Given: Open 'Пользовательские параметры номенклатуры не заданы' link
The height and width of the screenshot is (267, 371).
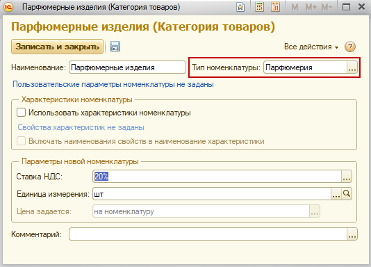Looking at the screenshot, I should (x=113, y=84).
